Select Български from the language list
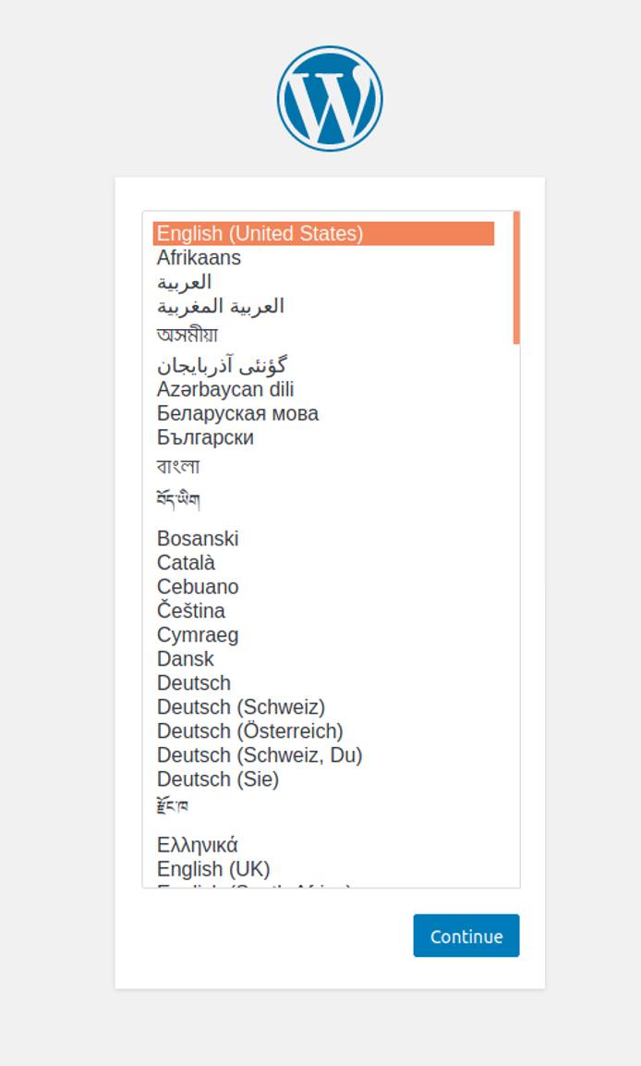 coord(205,437)
